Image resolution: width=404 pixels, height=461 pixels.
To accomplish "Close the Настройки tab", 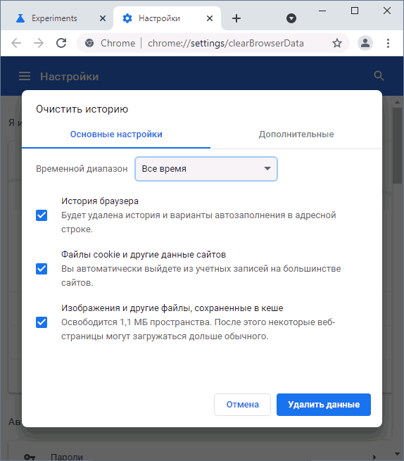I will click(x=210, y=18).
